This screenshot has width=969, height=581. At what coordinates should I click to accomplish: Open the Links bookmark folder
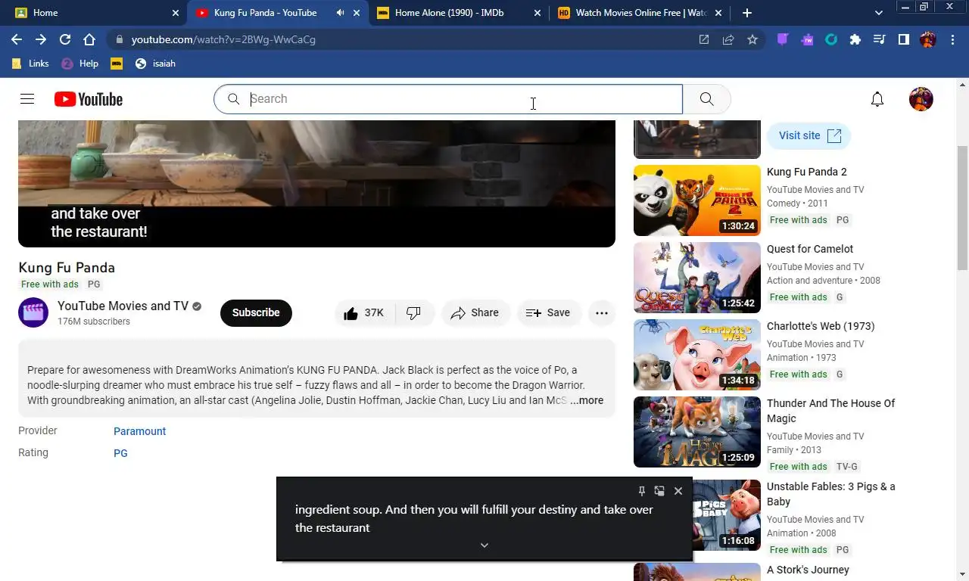point(30,64)
